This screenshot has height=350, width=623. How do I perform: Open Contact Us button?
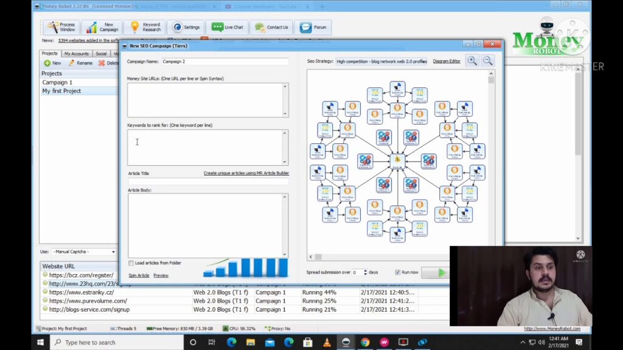272,27
